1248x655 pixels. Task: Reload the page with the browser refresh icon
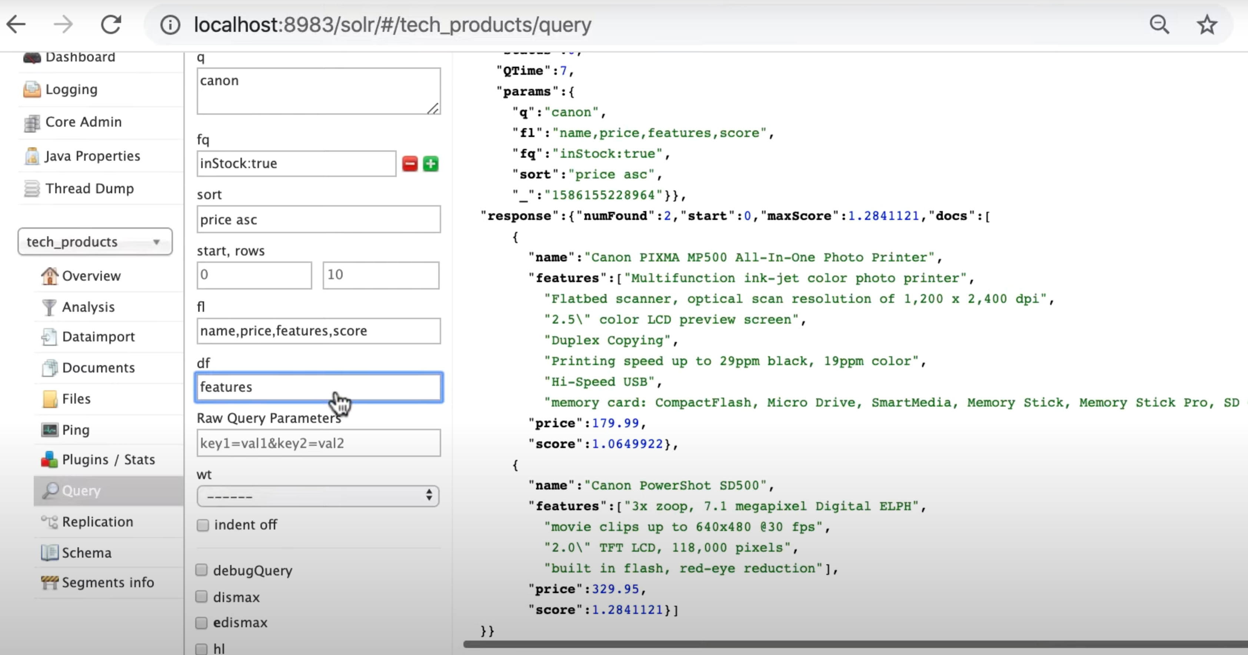111,25
